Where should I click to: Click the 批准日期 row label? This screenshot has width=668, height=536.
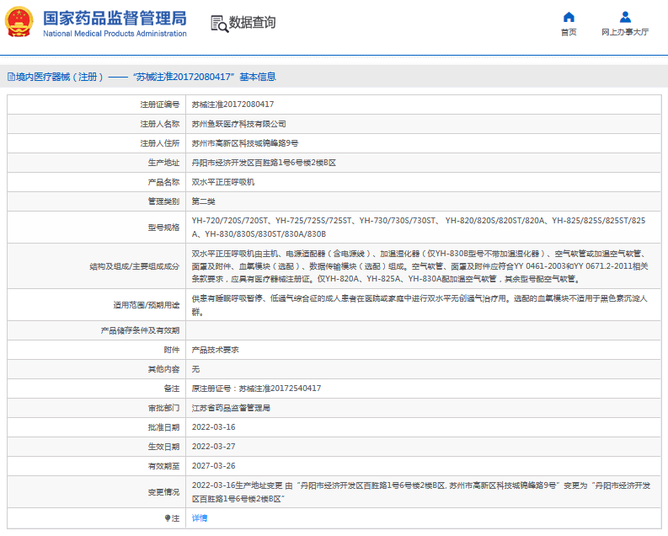[163, 427]
